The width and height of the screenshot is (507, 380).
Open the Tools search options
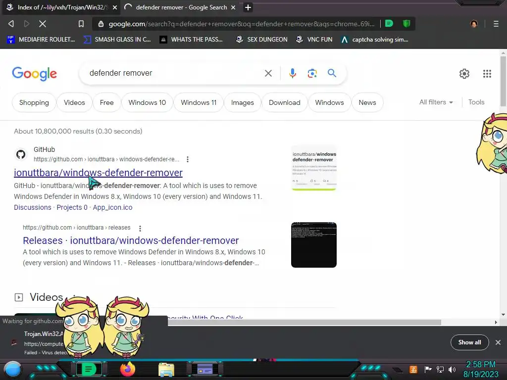pyautogui.click(x=476, y=102)
